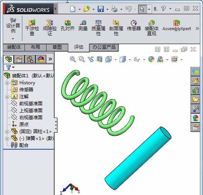
Task: Click Zoom to Area icon
Action: pos(82,59)
